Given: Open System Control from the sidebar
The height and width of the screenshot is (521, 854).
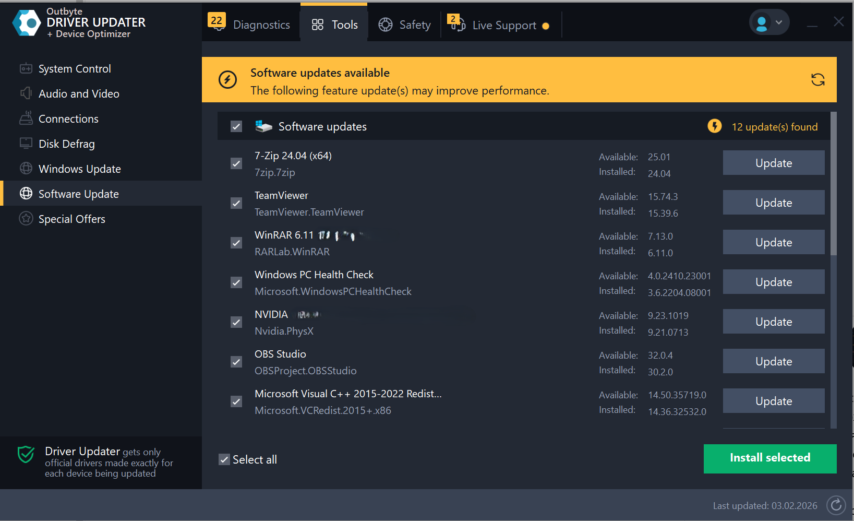Looking at the screenshot, I should tap(75, 69).
